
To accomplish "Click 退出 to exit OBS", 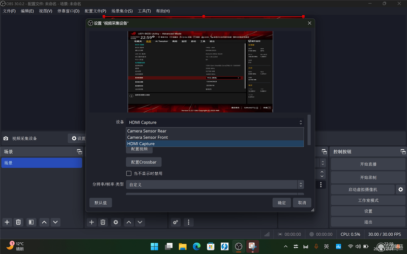I will 368,222.
